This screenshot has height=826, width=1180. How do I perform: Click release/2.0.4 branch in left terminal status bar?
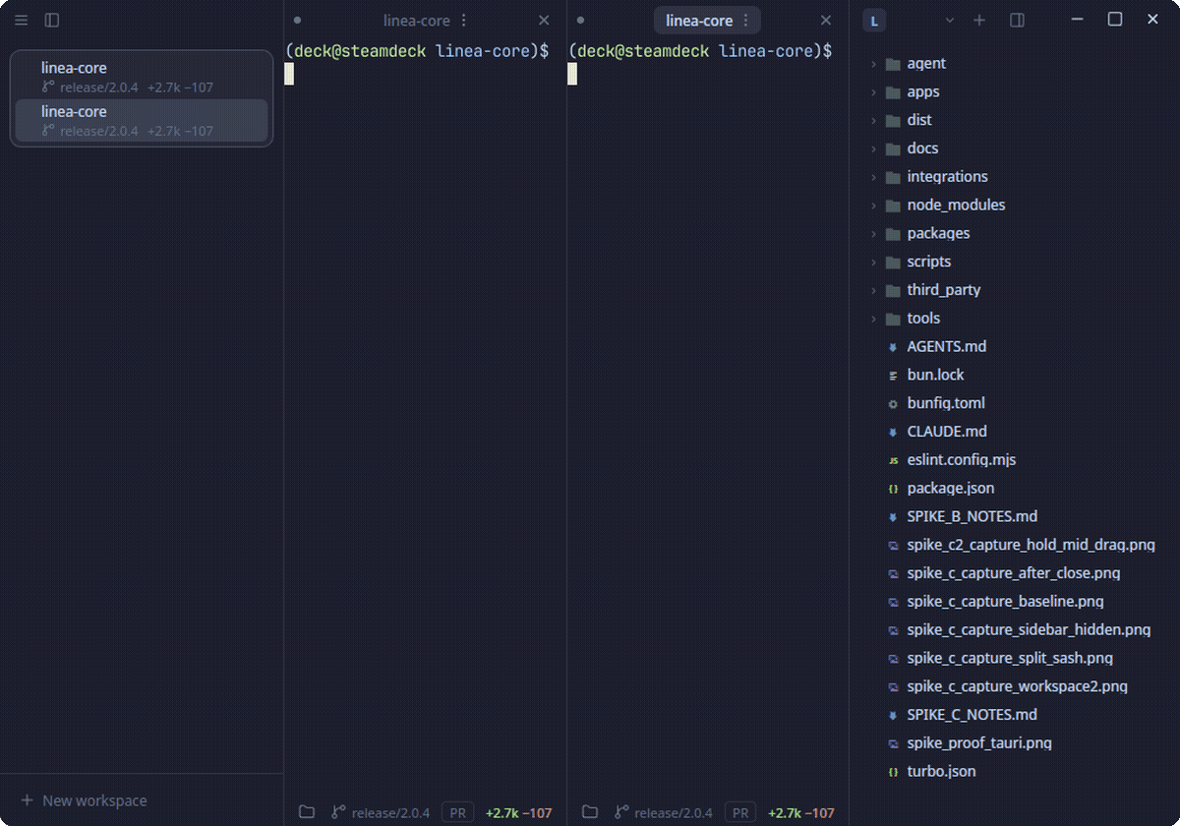coord(381,812)
